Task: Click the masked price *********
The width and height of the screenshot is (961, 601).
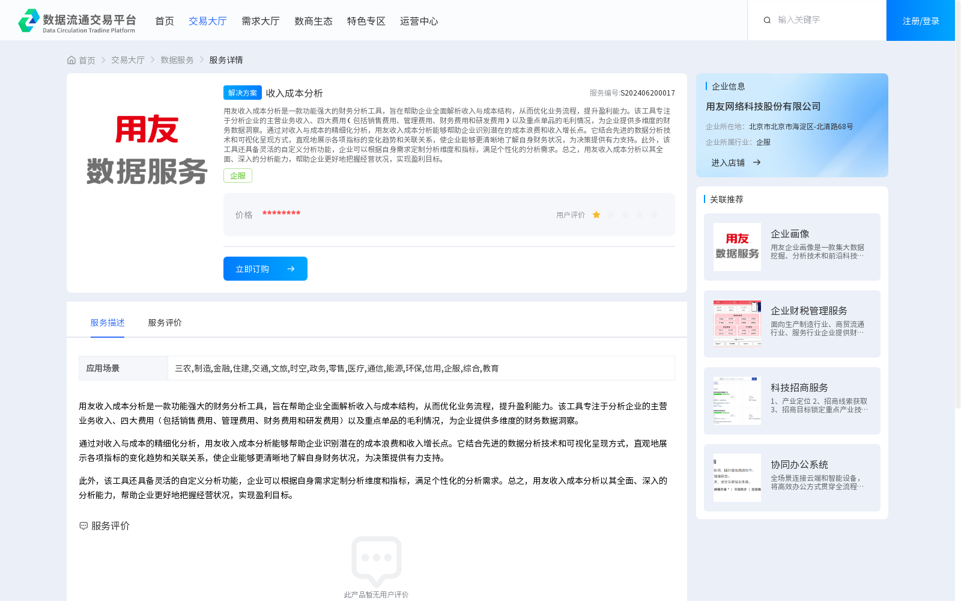Action: [x=281, y=214]
